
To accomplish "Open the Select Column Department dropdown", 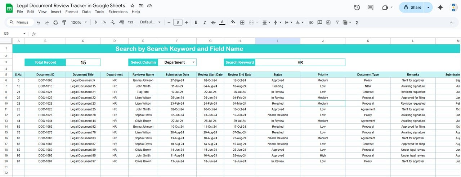I will [x=194, y=62].
